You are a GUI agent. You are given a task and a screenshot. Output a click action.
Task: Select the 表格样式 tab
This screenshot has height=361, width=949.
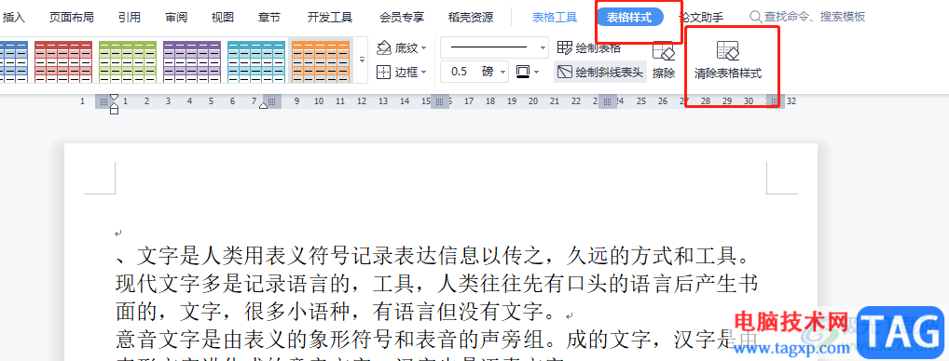tap(629, 18)
